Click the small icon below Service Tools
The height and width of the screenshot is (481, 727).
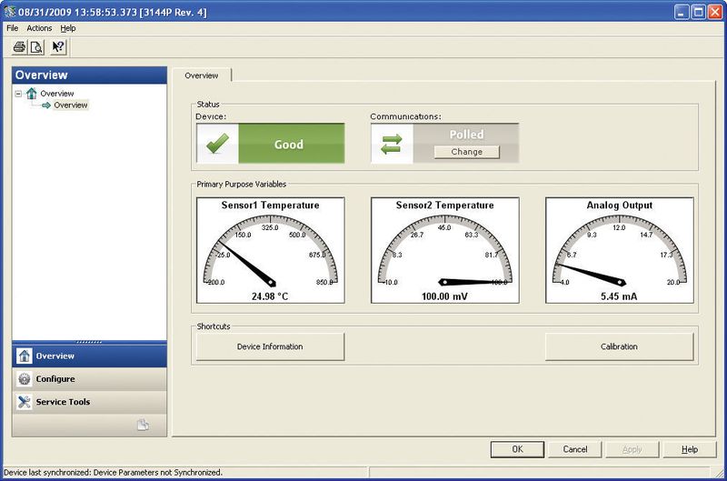pos(143,425)
